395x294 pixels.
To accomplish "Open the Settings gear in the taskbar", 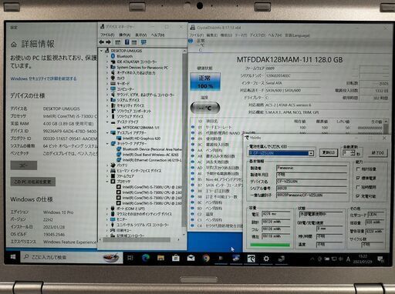I will click(x=266, y=259).
